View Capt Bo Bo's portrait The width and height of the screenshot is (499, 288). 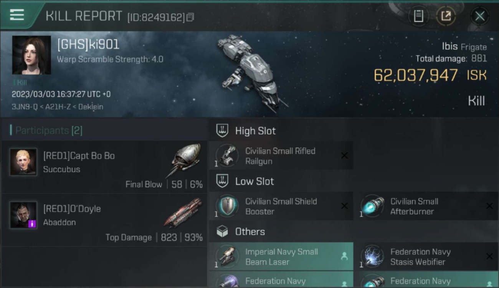click(x=24, y=162)
